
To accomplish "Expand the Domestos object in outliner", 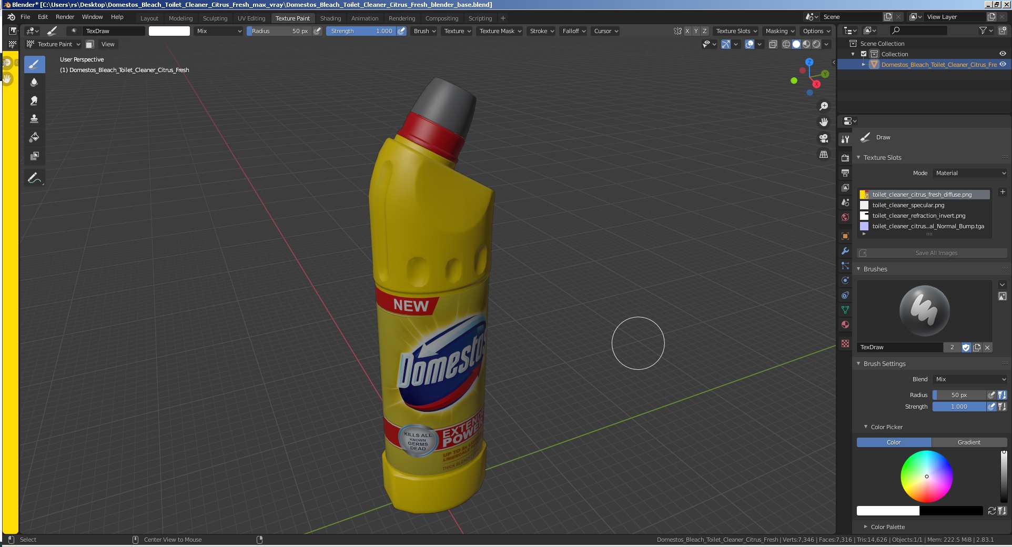I will tap(863, 64).
